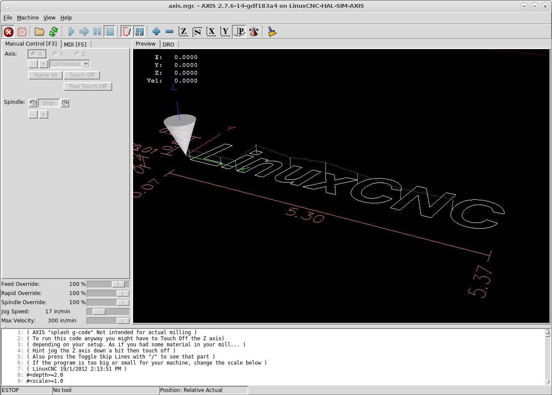Image resolution: width=552 pixels, height=395 pixels.
Task: Adjust the Feed Override slider
Action: [x=108, y=284]
